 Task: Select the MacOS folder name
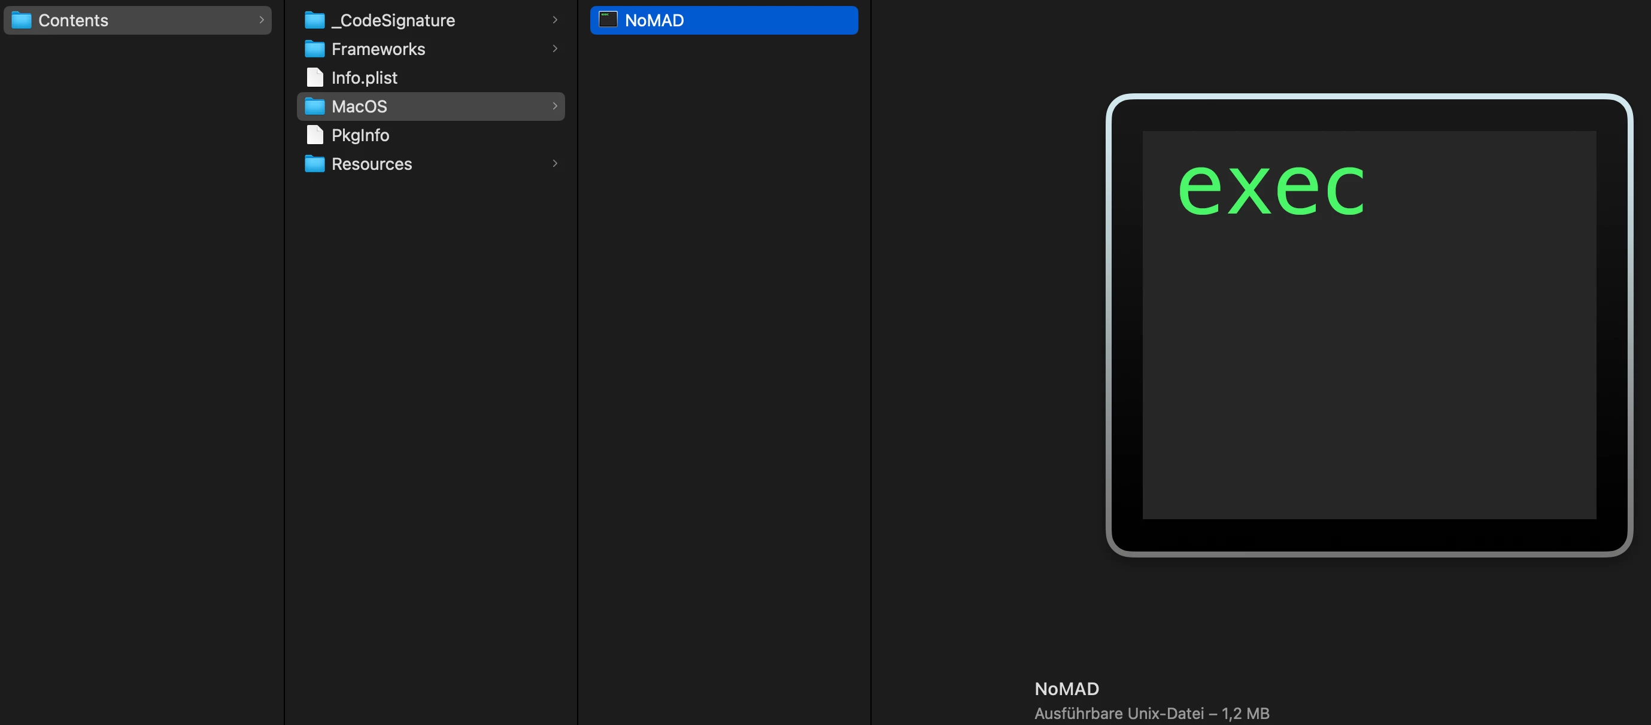pyautogui.click(x=359, y=106)
